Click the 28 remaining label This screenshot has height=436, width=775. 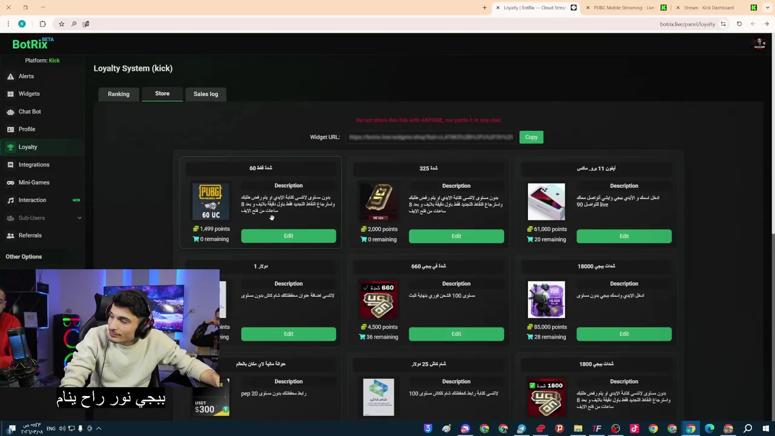[550, 337]
